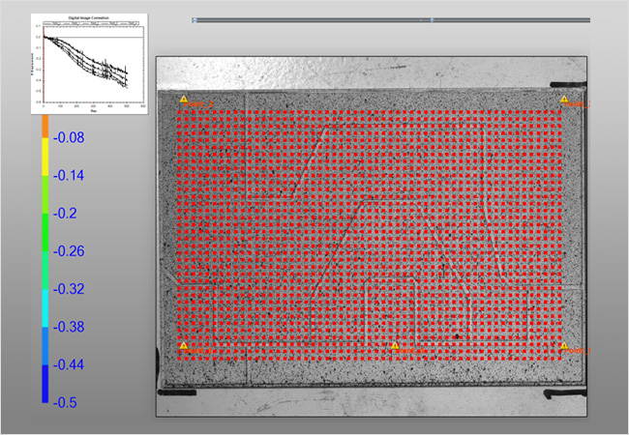Screen dimensions: 629x435
Task: Click the top-left yellow warning point marker
Action: (184, 100)
